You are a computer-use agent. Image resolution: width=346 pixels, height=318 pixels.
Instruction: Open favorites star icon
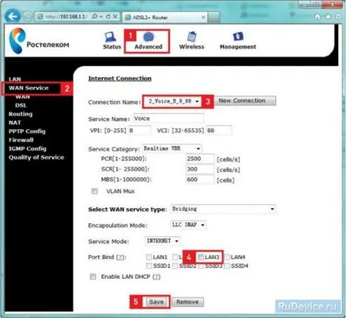(x=328, y=17)
